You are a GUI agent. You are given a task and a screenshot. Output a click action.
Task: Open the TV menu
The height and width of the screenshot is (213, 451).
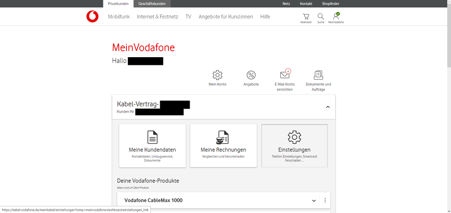pyautogui.click(x=188, y=17)
